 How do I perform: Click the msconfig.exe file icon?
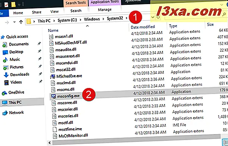click(x=53, y=96)
